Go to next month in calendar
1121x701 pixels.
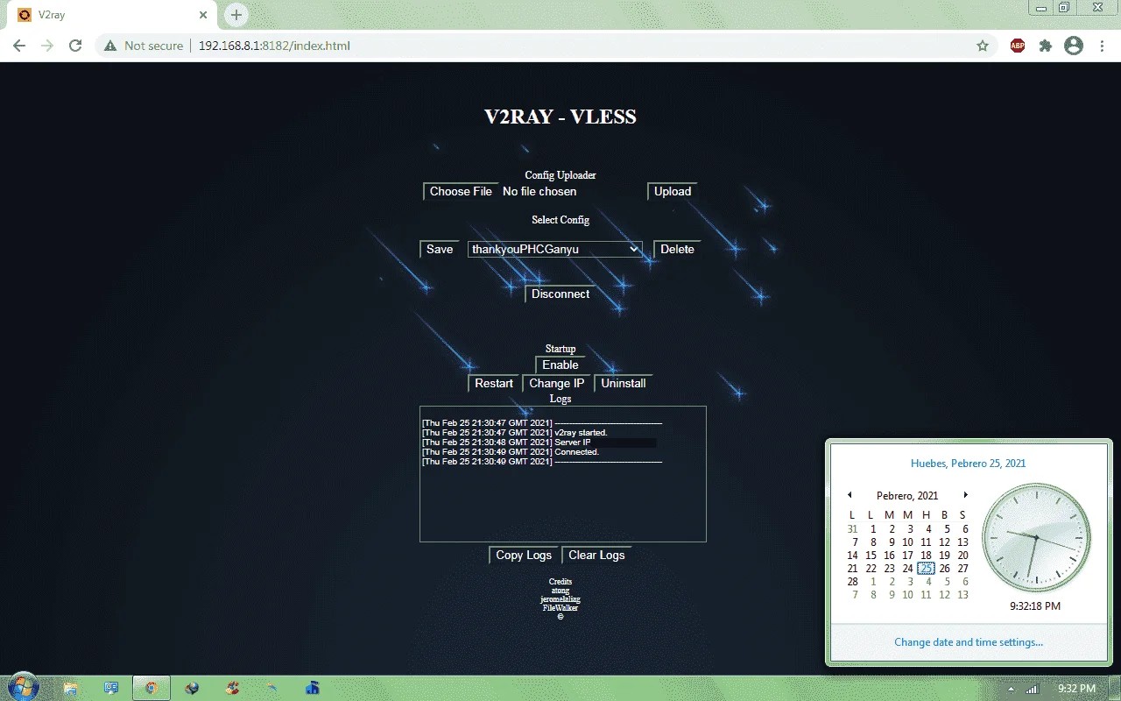click(965, 495)
